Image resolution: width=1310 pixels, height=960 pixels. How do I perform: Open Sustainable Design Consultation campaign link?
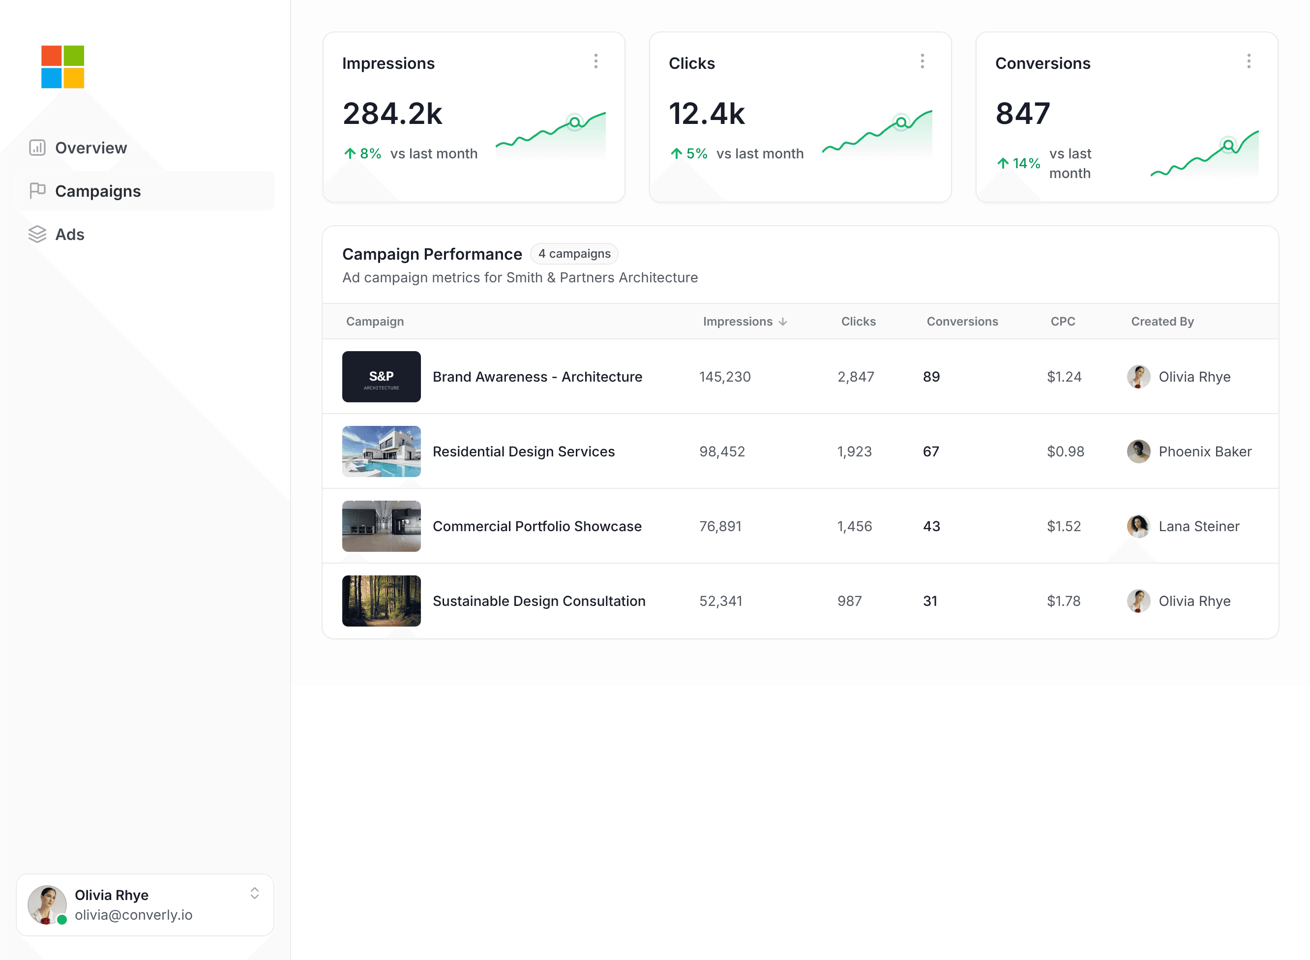tap(538, 601)
